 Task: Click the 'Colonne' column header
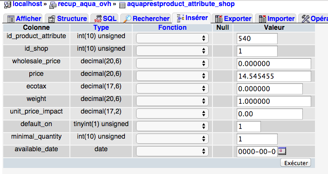(x=36, y=27)
